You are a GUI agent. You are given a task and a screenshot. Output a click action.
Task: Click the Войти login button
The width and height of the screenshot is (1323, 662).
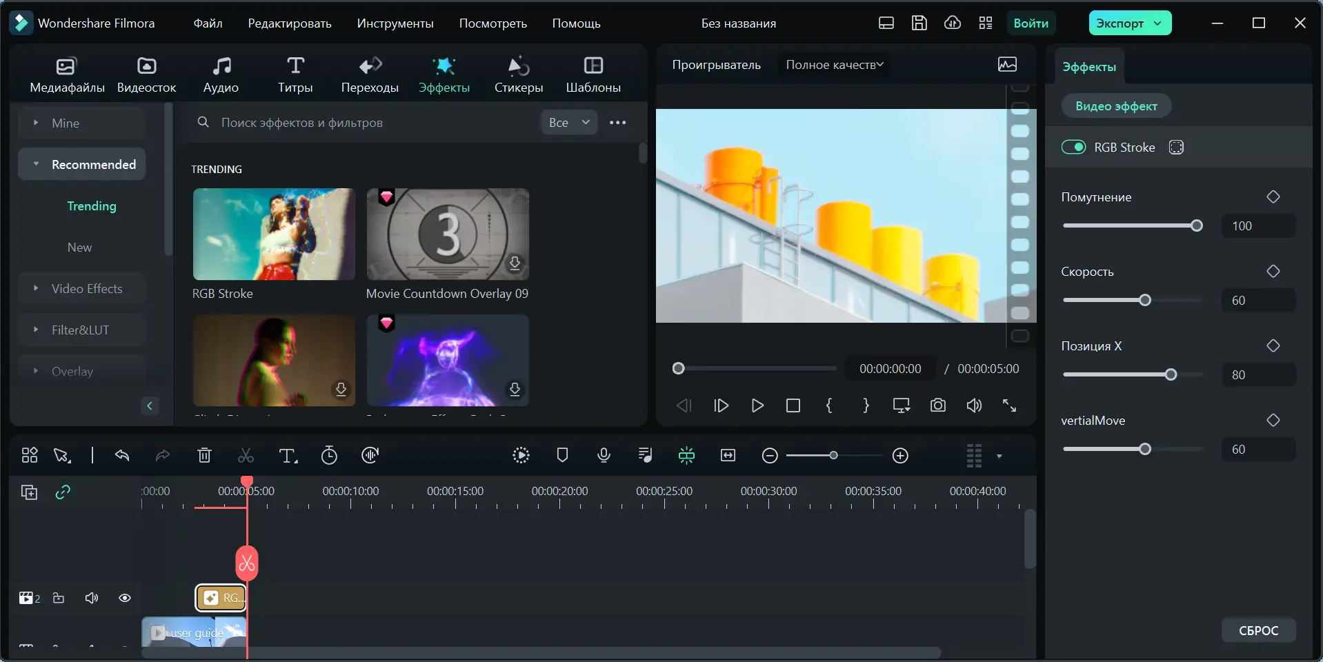tap(1031, 23)
